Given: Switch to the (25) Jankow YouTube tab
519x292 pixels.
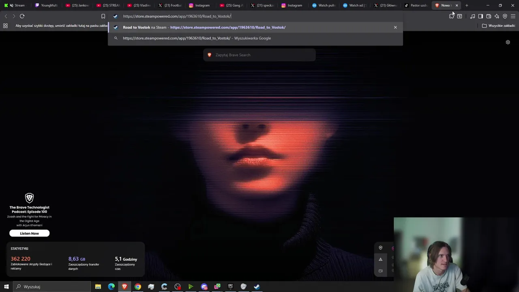Looking at the screenshot, I should [77, 5].
